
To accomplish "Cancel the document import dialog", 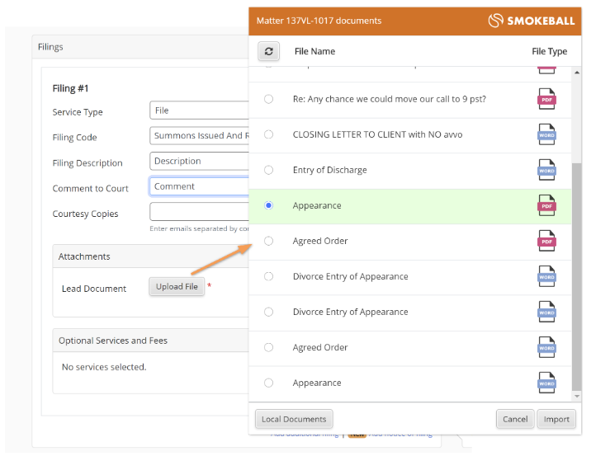I will pyautogui.click(x=515, y=419).
